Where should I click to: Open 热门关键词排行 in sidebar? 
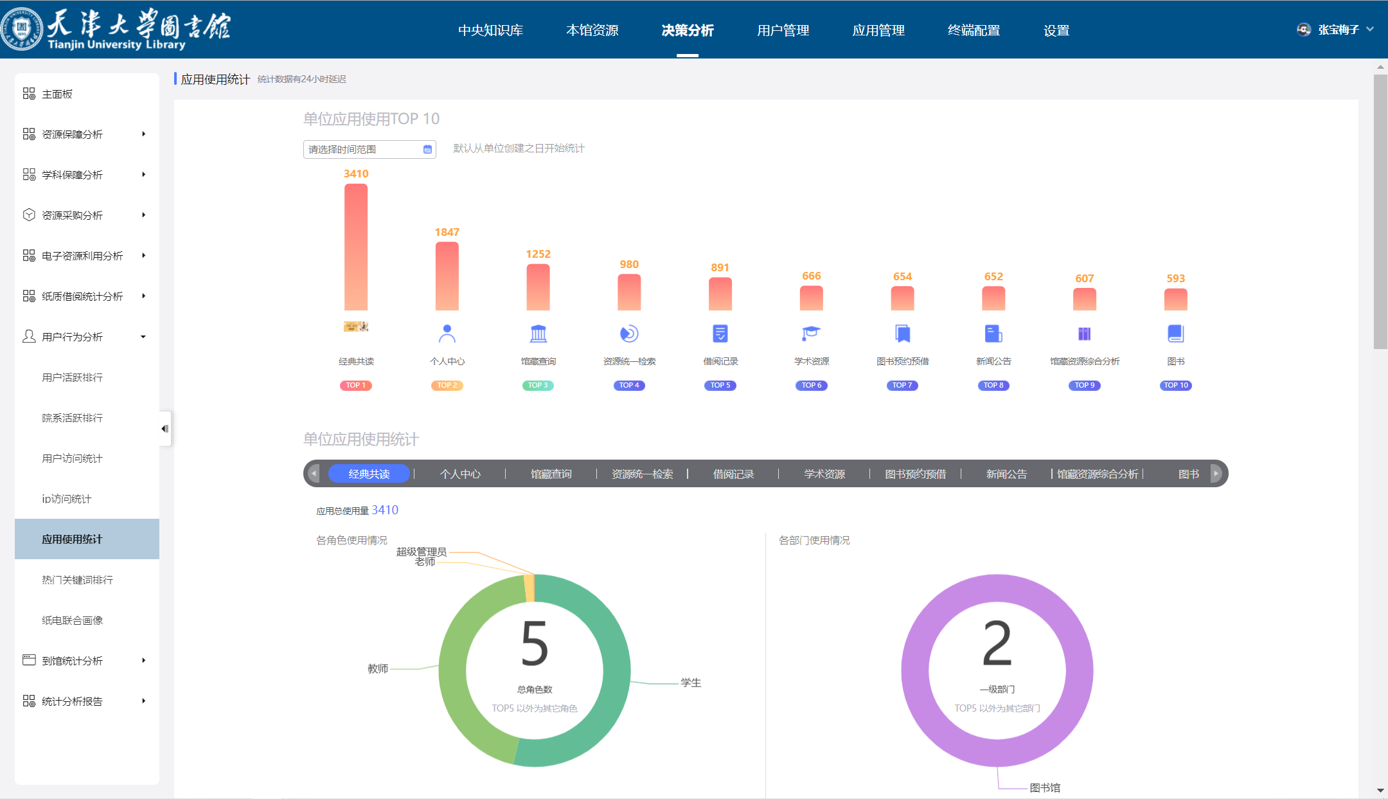pos(77,580)
